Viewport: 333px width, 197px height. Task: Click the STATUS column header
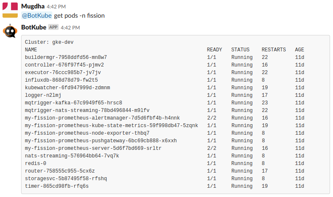pyautogui.click(x=240, y=50)
